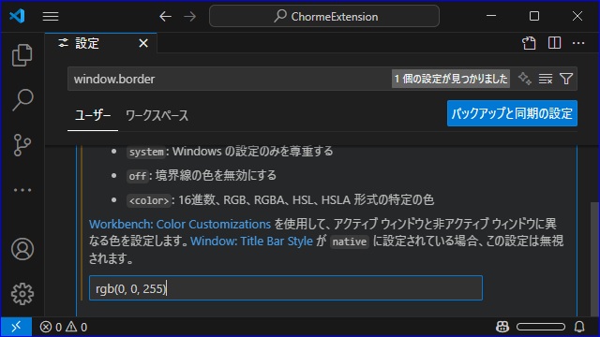Go back with the left arrow
Image resolution: width=600 pixels, height=337 pixels.
[x=165, y=17]
